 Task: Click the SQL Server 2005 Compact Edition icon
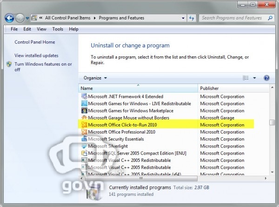84,153
